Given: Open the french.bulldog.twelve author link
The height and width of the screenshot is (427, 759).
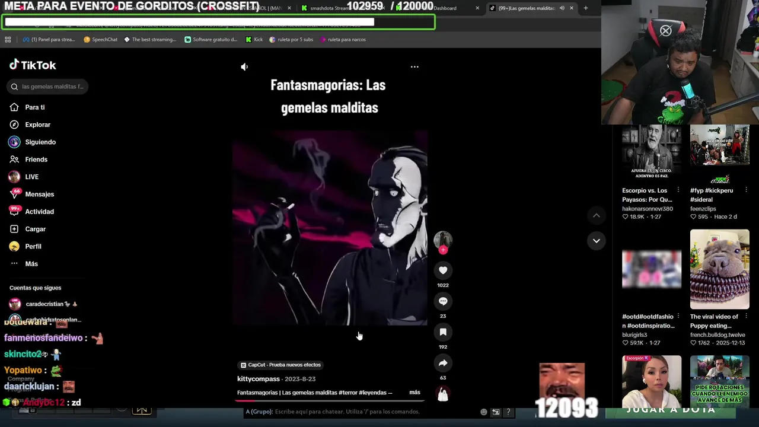Looking at the screenshot, I should 717,335.
